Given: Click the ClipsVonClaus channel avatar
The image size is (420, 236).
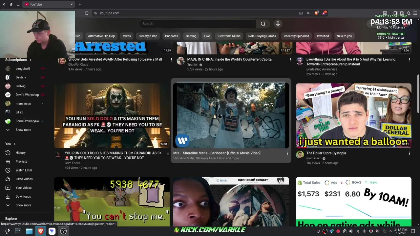Looking at the screenshot, I should [61, 61].
